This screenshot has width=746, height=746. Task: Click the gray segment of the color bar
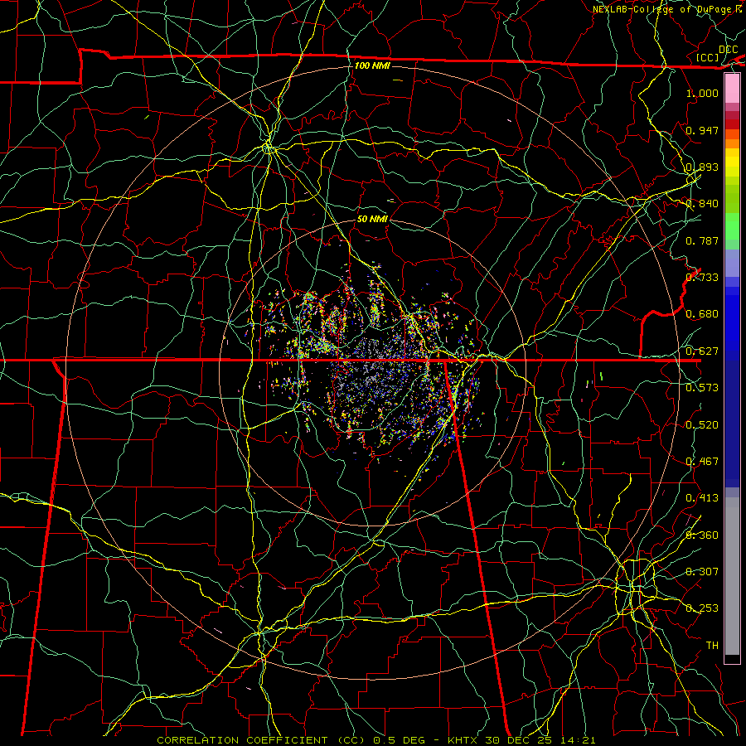click(x=732, y=576)
